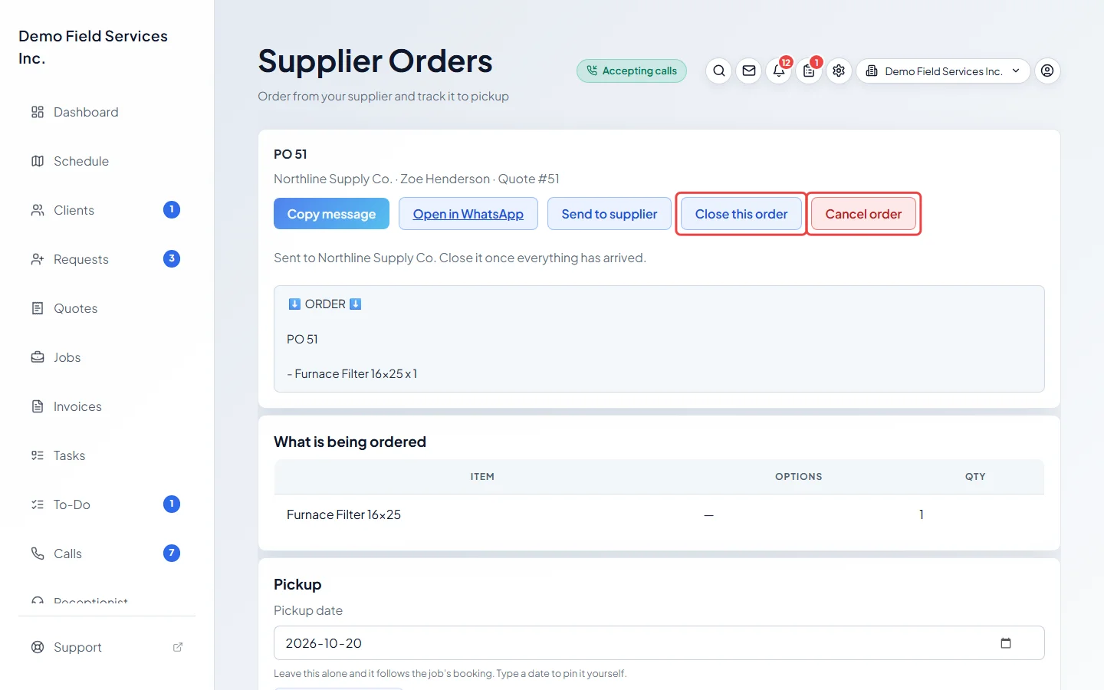This screenshot has width=1104, height=690.
Task: Click the Schedule map icon in the sidebar
Action: tap(38, 161)
